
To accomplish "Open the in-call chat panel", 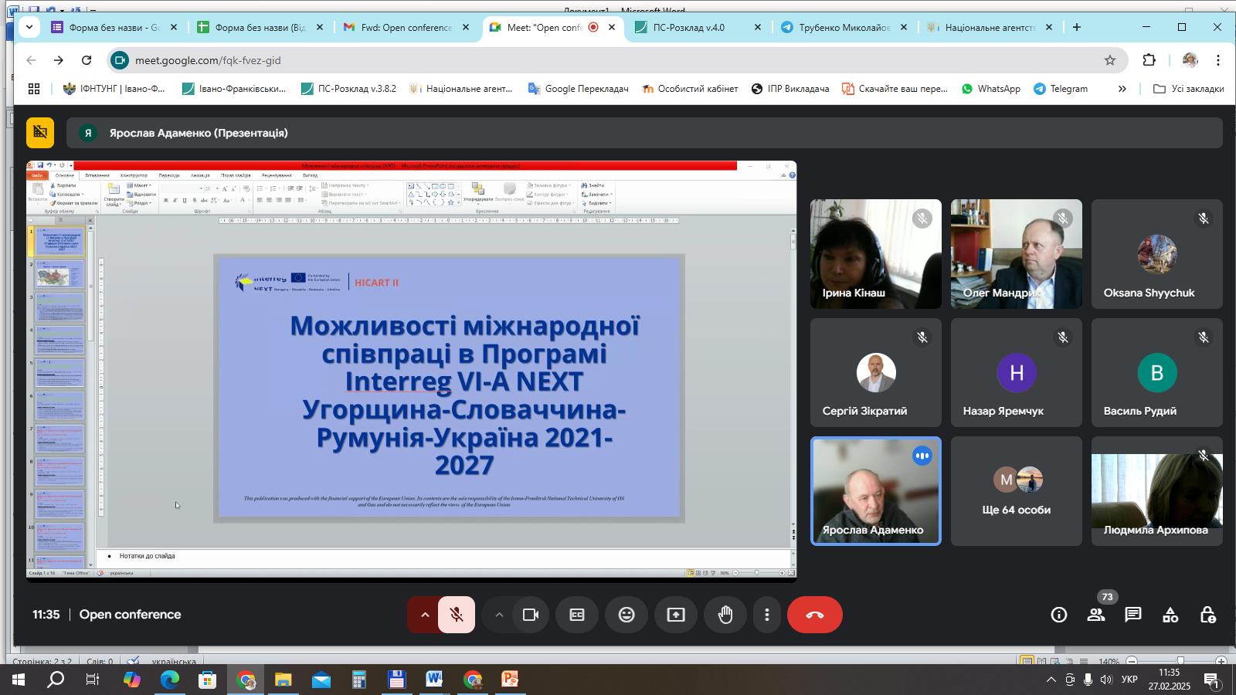I will [1132, 615].
